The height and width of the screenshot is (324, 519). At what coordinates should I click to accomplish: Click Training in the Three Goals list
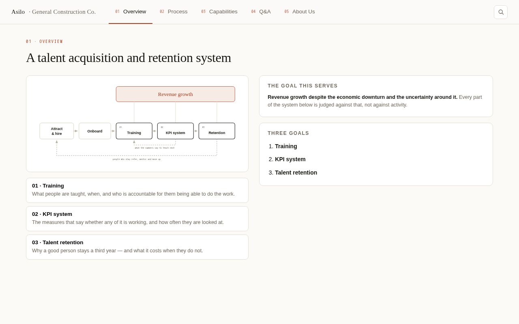286,146
